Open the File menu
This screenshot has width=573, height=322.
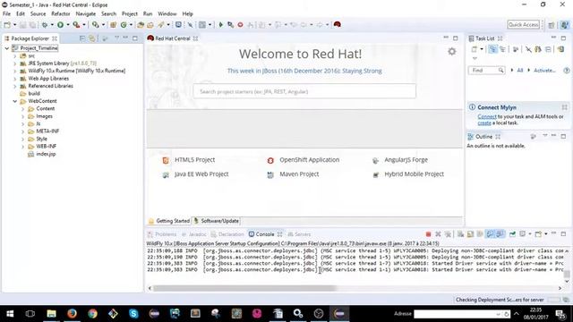click(x=6, y=14)
